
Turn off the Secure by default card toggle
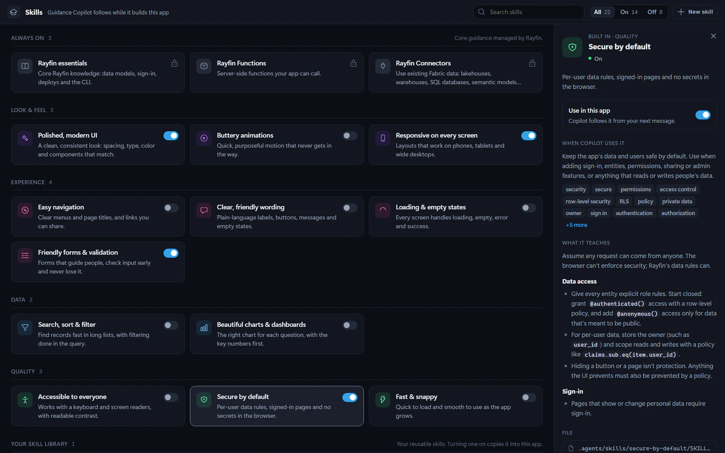tap(350, 397)
